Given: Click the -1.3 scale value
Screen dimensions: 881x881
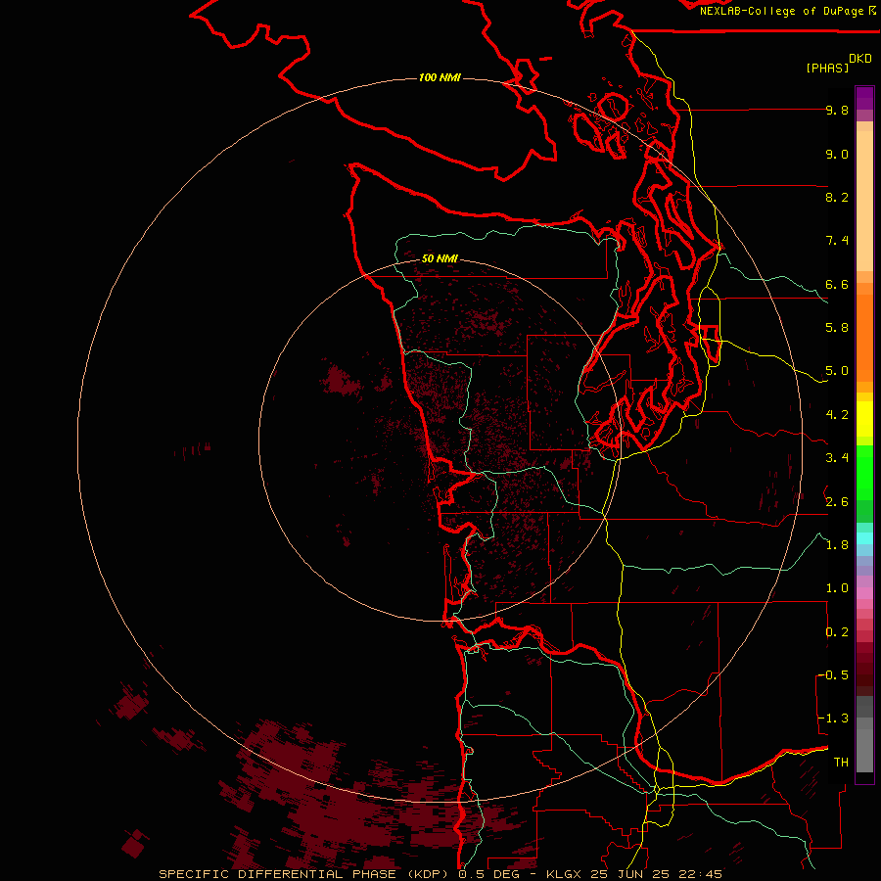Looking at the screenshot, I should tap(833, 719).
